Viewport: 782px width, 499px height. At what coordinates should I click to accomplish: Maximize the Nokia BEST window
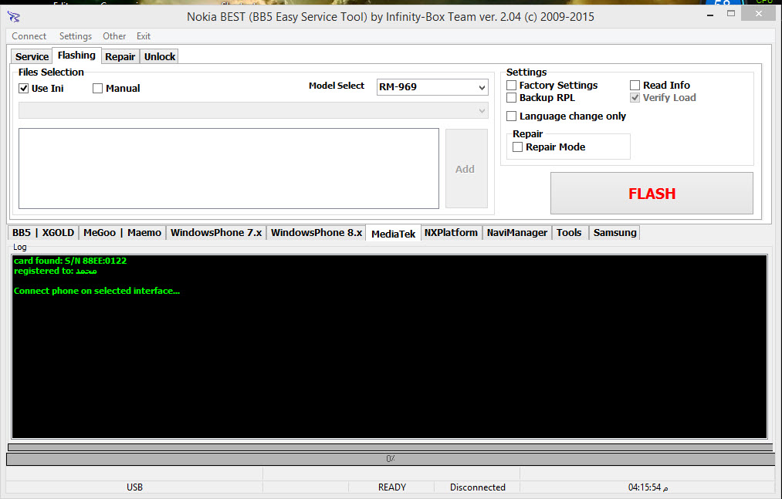[x=731, y=14]
